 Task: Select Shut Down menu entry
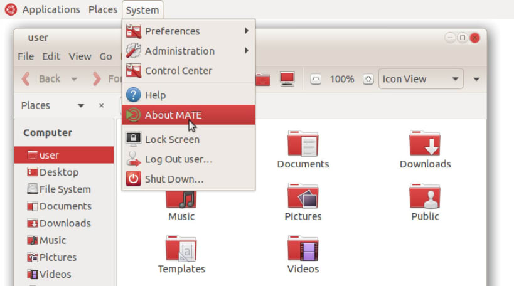(188, 179)
